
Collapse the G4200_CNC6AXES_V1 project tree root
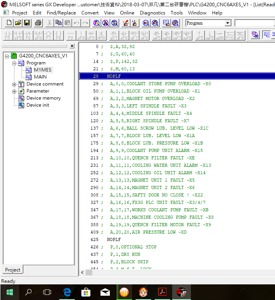pos(7,56)
